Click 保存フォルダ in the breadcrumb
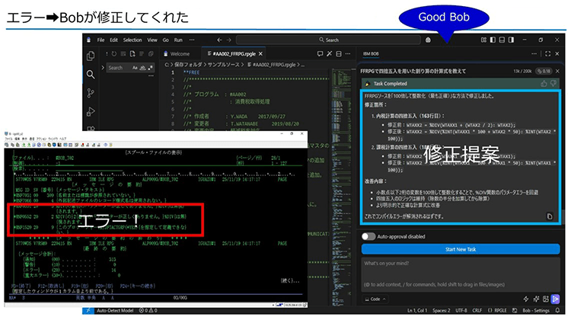571x320 pixels. coord(187,65)
